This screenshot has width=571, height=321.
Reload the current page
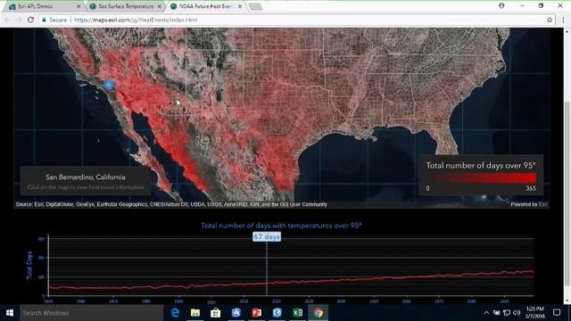30,20
